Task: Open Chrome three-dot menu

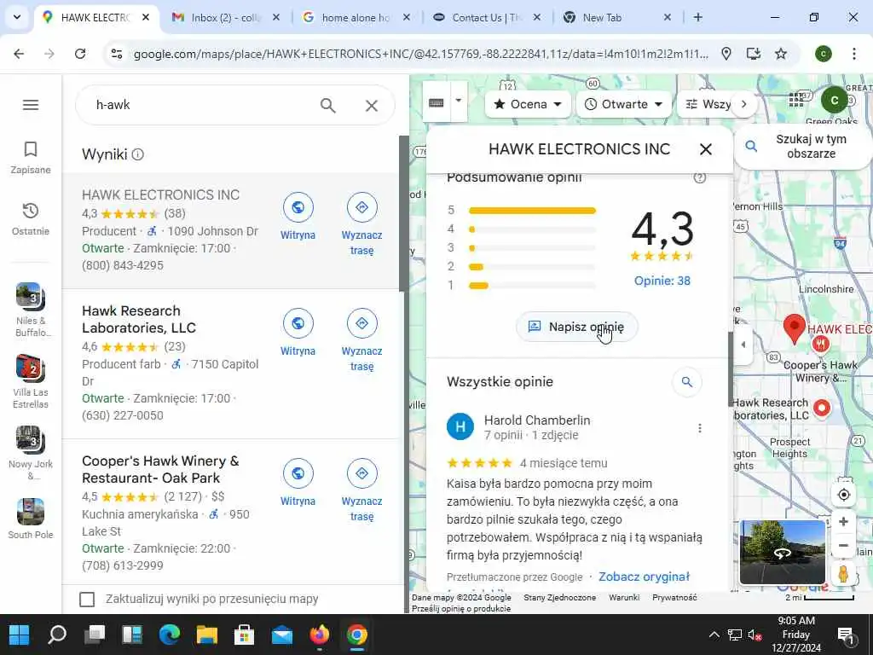Action: (853, 54)
